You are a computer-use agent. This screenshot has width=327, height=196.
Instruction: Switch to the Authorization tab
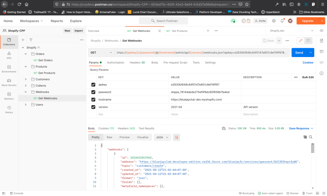[115, 62]
